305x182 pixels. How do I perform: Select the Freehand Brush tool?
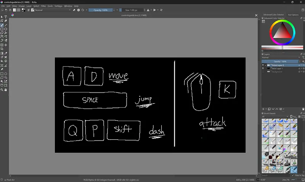pos(2,25)
